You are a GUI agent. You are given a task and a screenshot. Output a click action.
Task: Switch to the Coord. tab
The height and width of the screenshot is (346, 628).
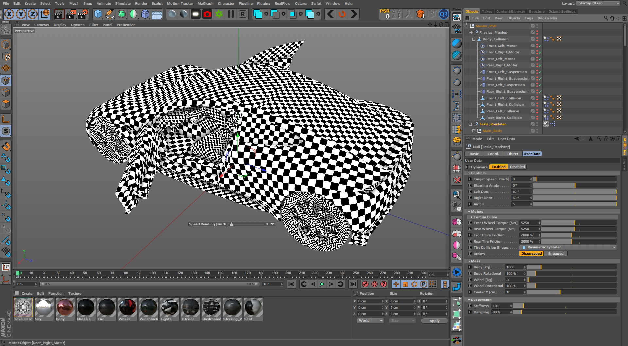coord(493,154)
